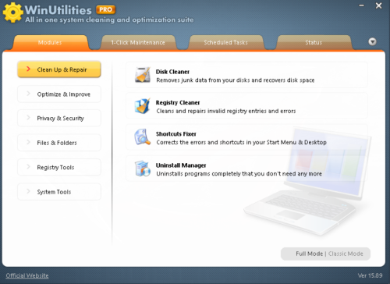Click 'Corrects the errors and shortcuts' description

click(x=241, y=142)
